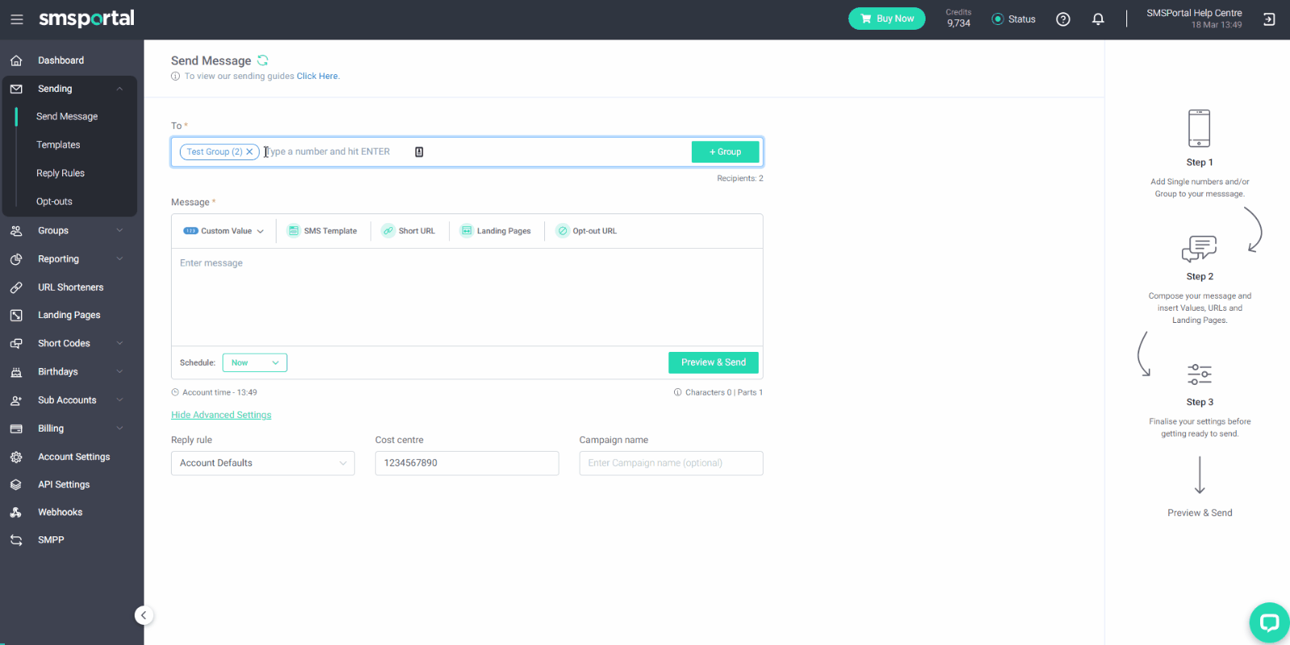The height and width of the screenshot is (645, 1290).
Task: Open the hamburger menu icon
Action: [x=17, y=19]
